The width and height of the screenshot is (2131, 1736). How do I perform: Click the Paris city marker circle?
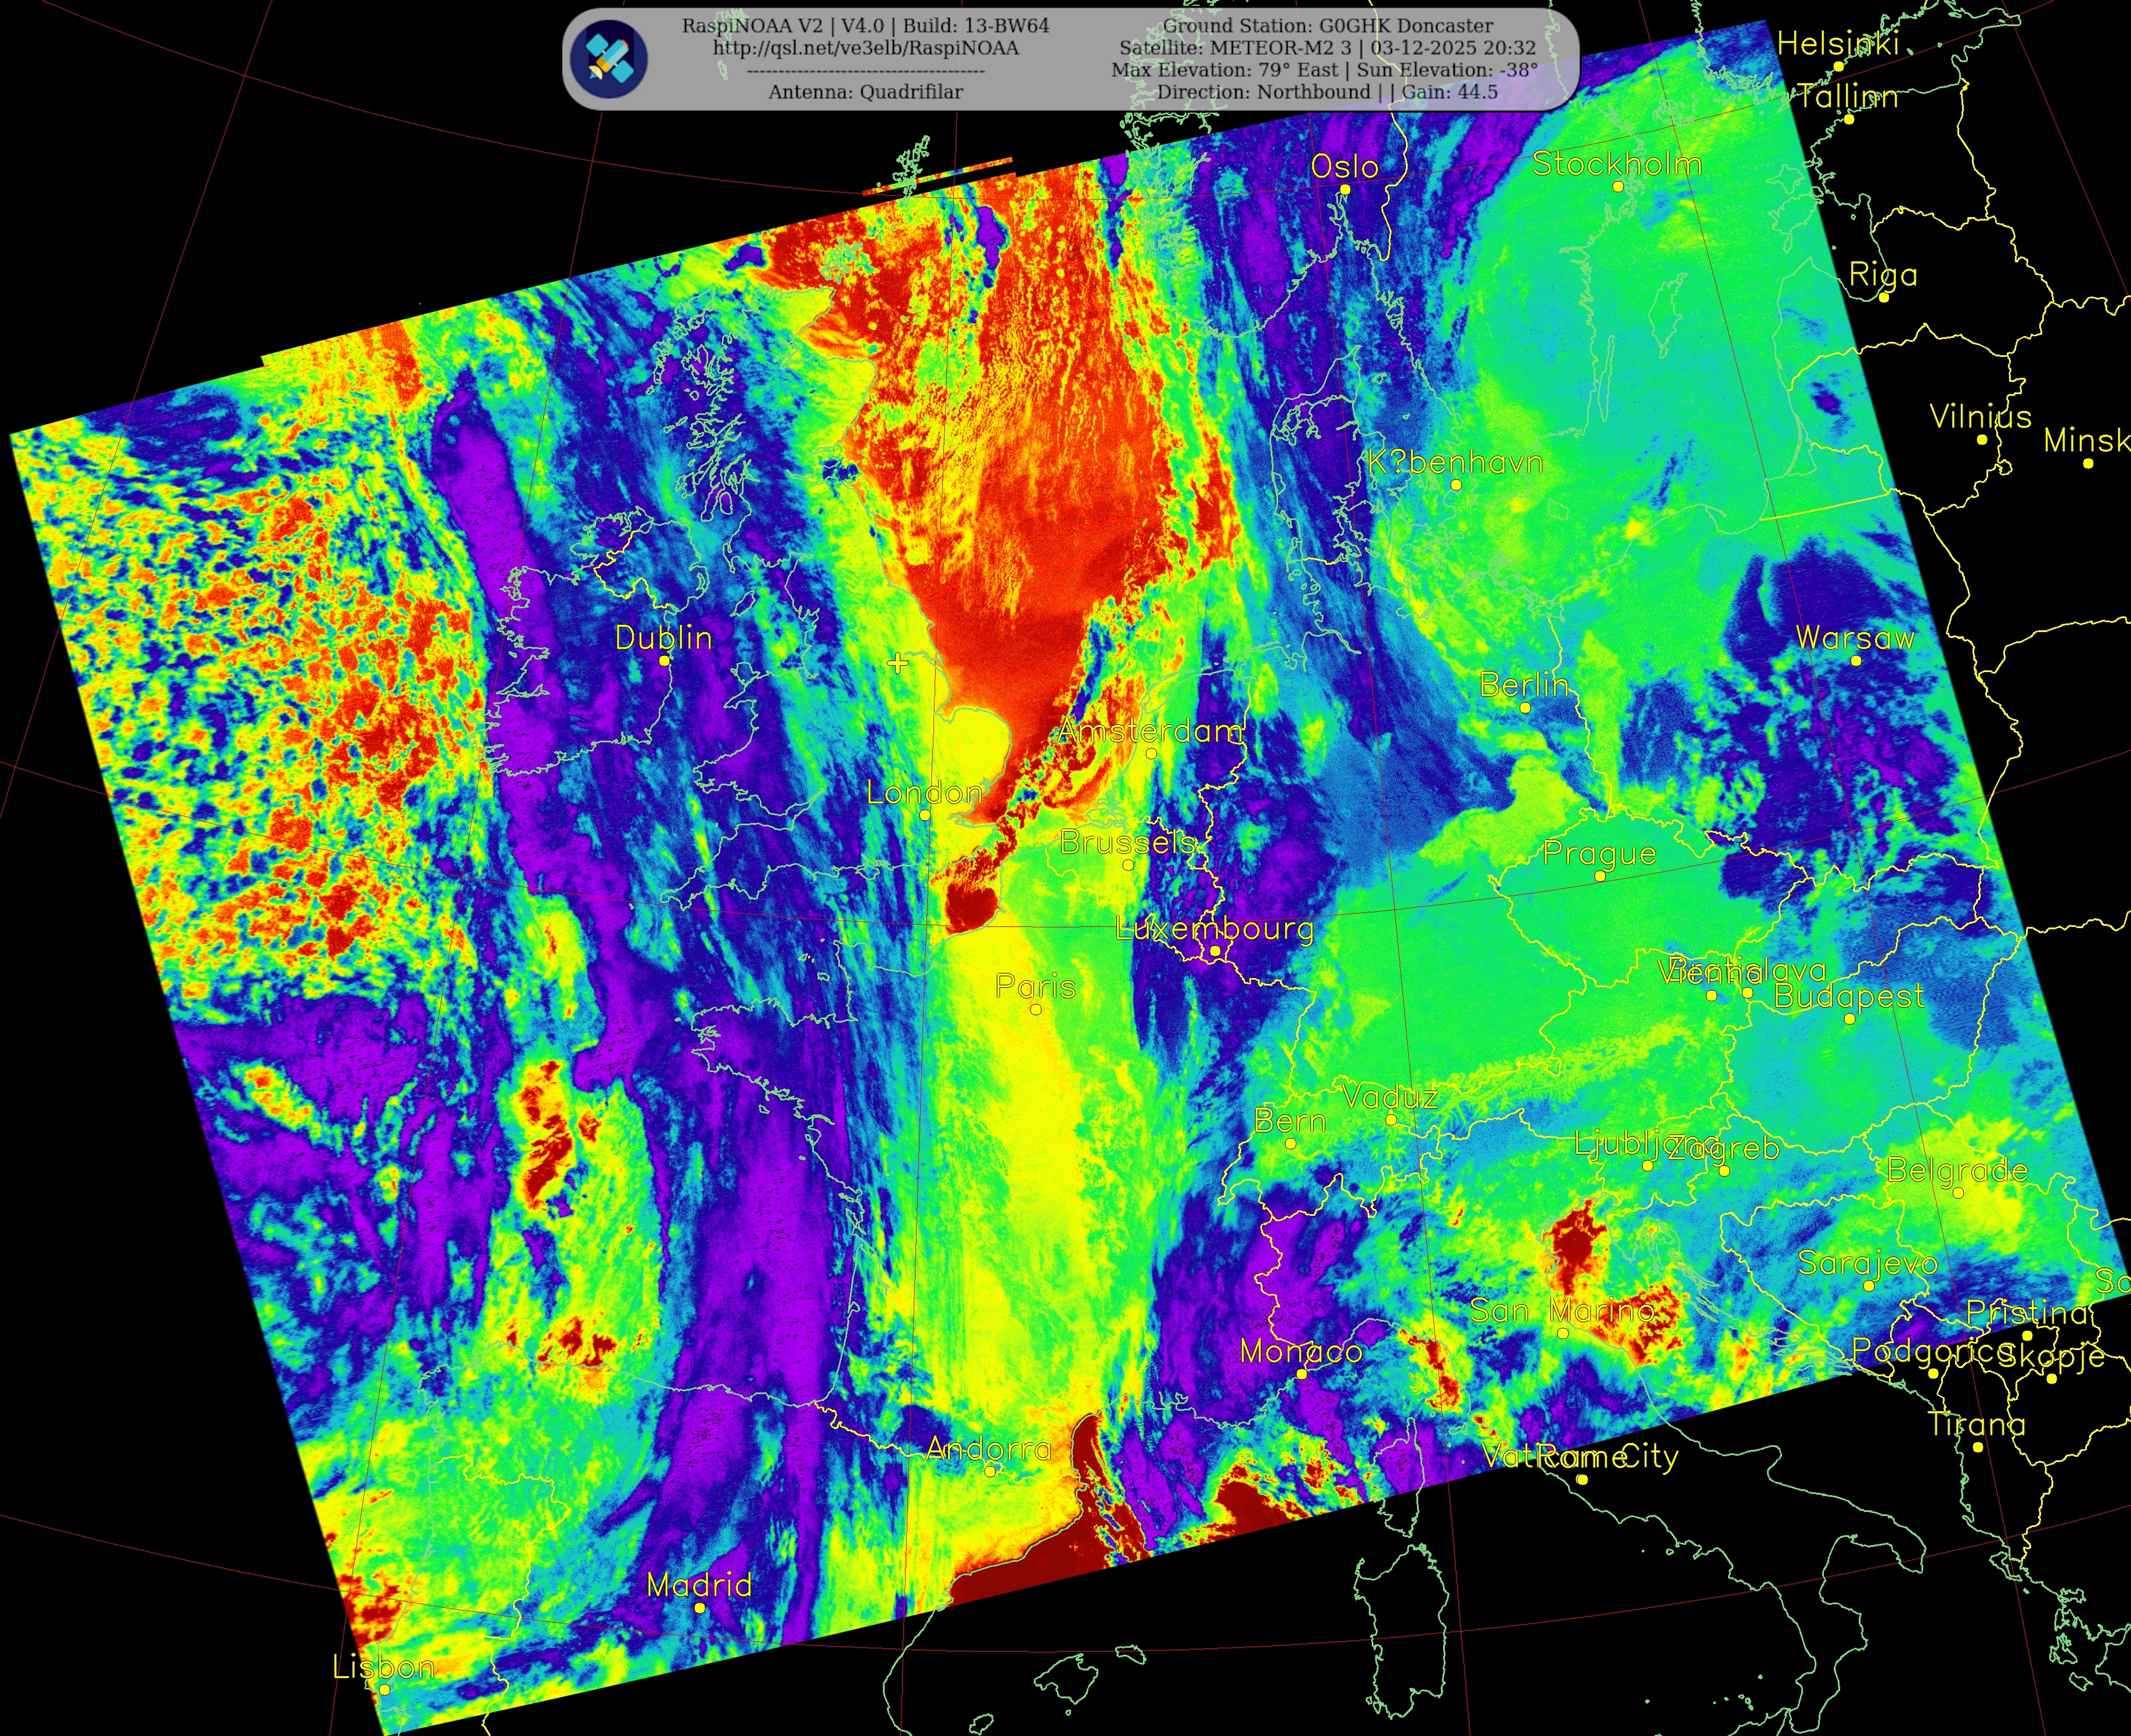pos(1036,1010)
